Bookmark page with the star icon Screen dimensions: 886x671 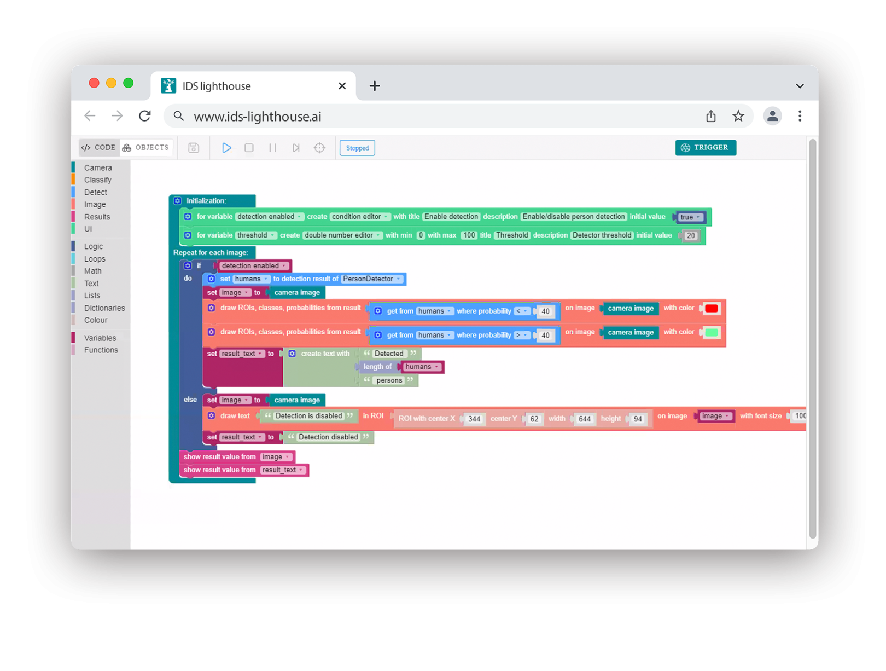(738, 116)
